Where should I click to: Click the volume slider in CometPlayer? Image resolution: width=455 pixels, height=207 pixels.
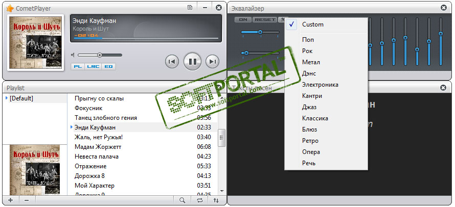100,55
